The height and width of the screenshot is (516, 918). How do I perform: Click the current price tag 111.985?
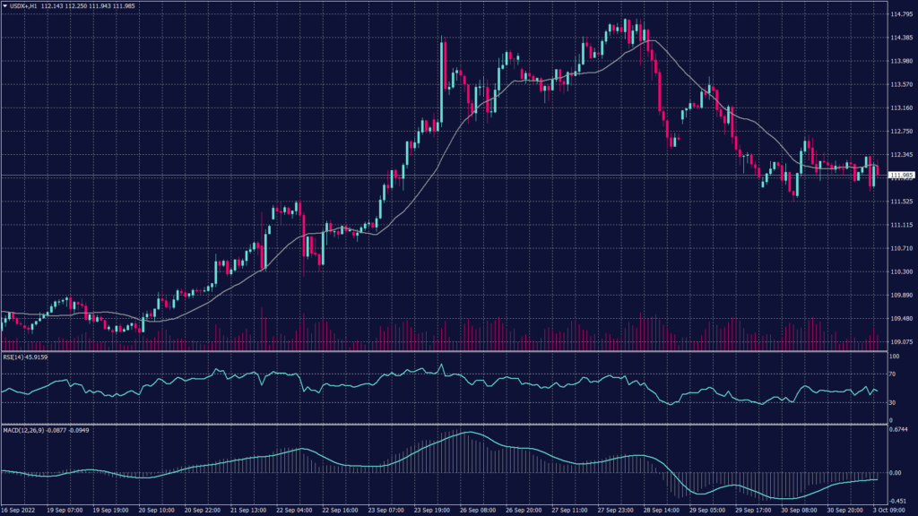tap(900, 176)
